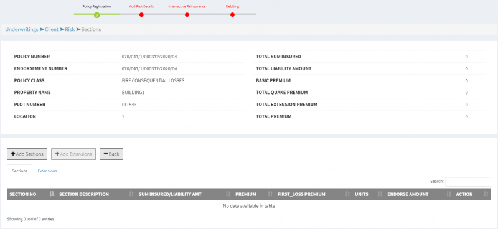Click the TOTAL QUAKE PREMIUM label

[x=282, y=93]
